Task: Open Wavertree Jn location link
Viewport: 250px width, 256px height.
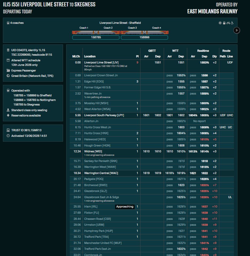Action: 93,93
